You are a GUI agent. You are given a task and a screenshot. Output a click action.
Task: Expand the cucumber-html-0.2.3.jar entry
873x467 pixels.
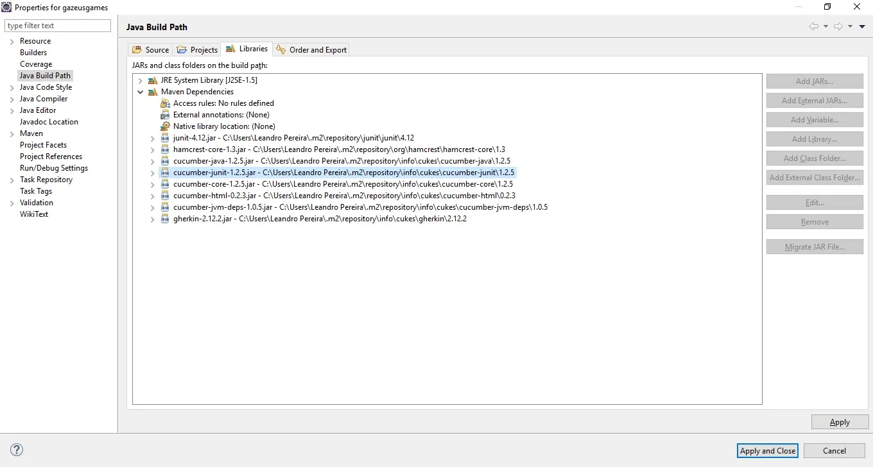[153, 196]
